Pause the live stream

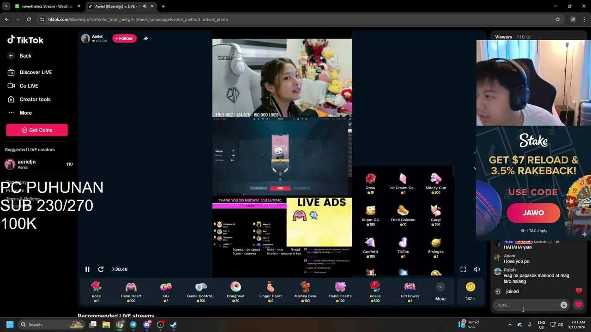click(87, 269)
